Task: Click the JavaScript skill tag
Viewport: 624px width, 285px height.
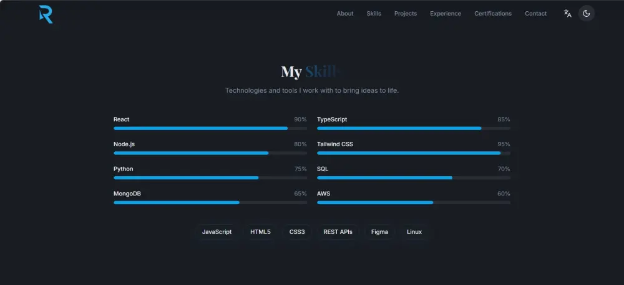Action: 217,232
